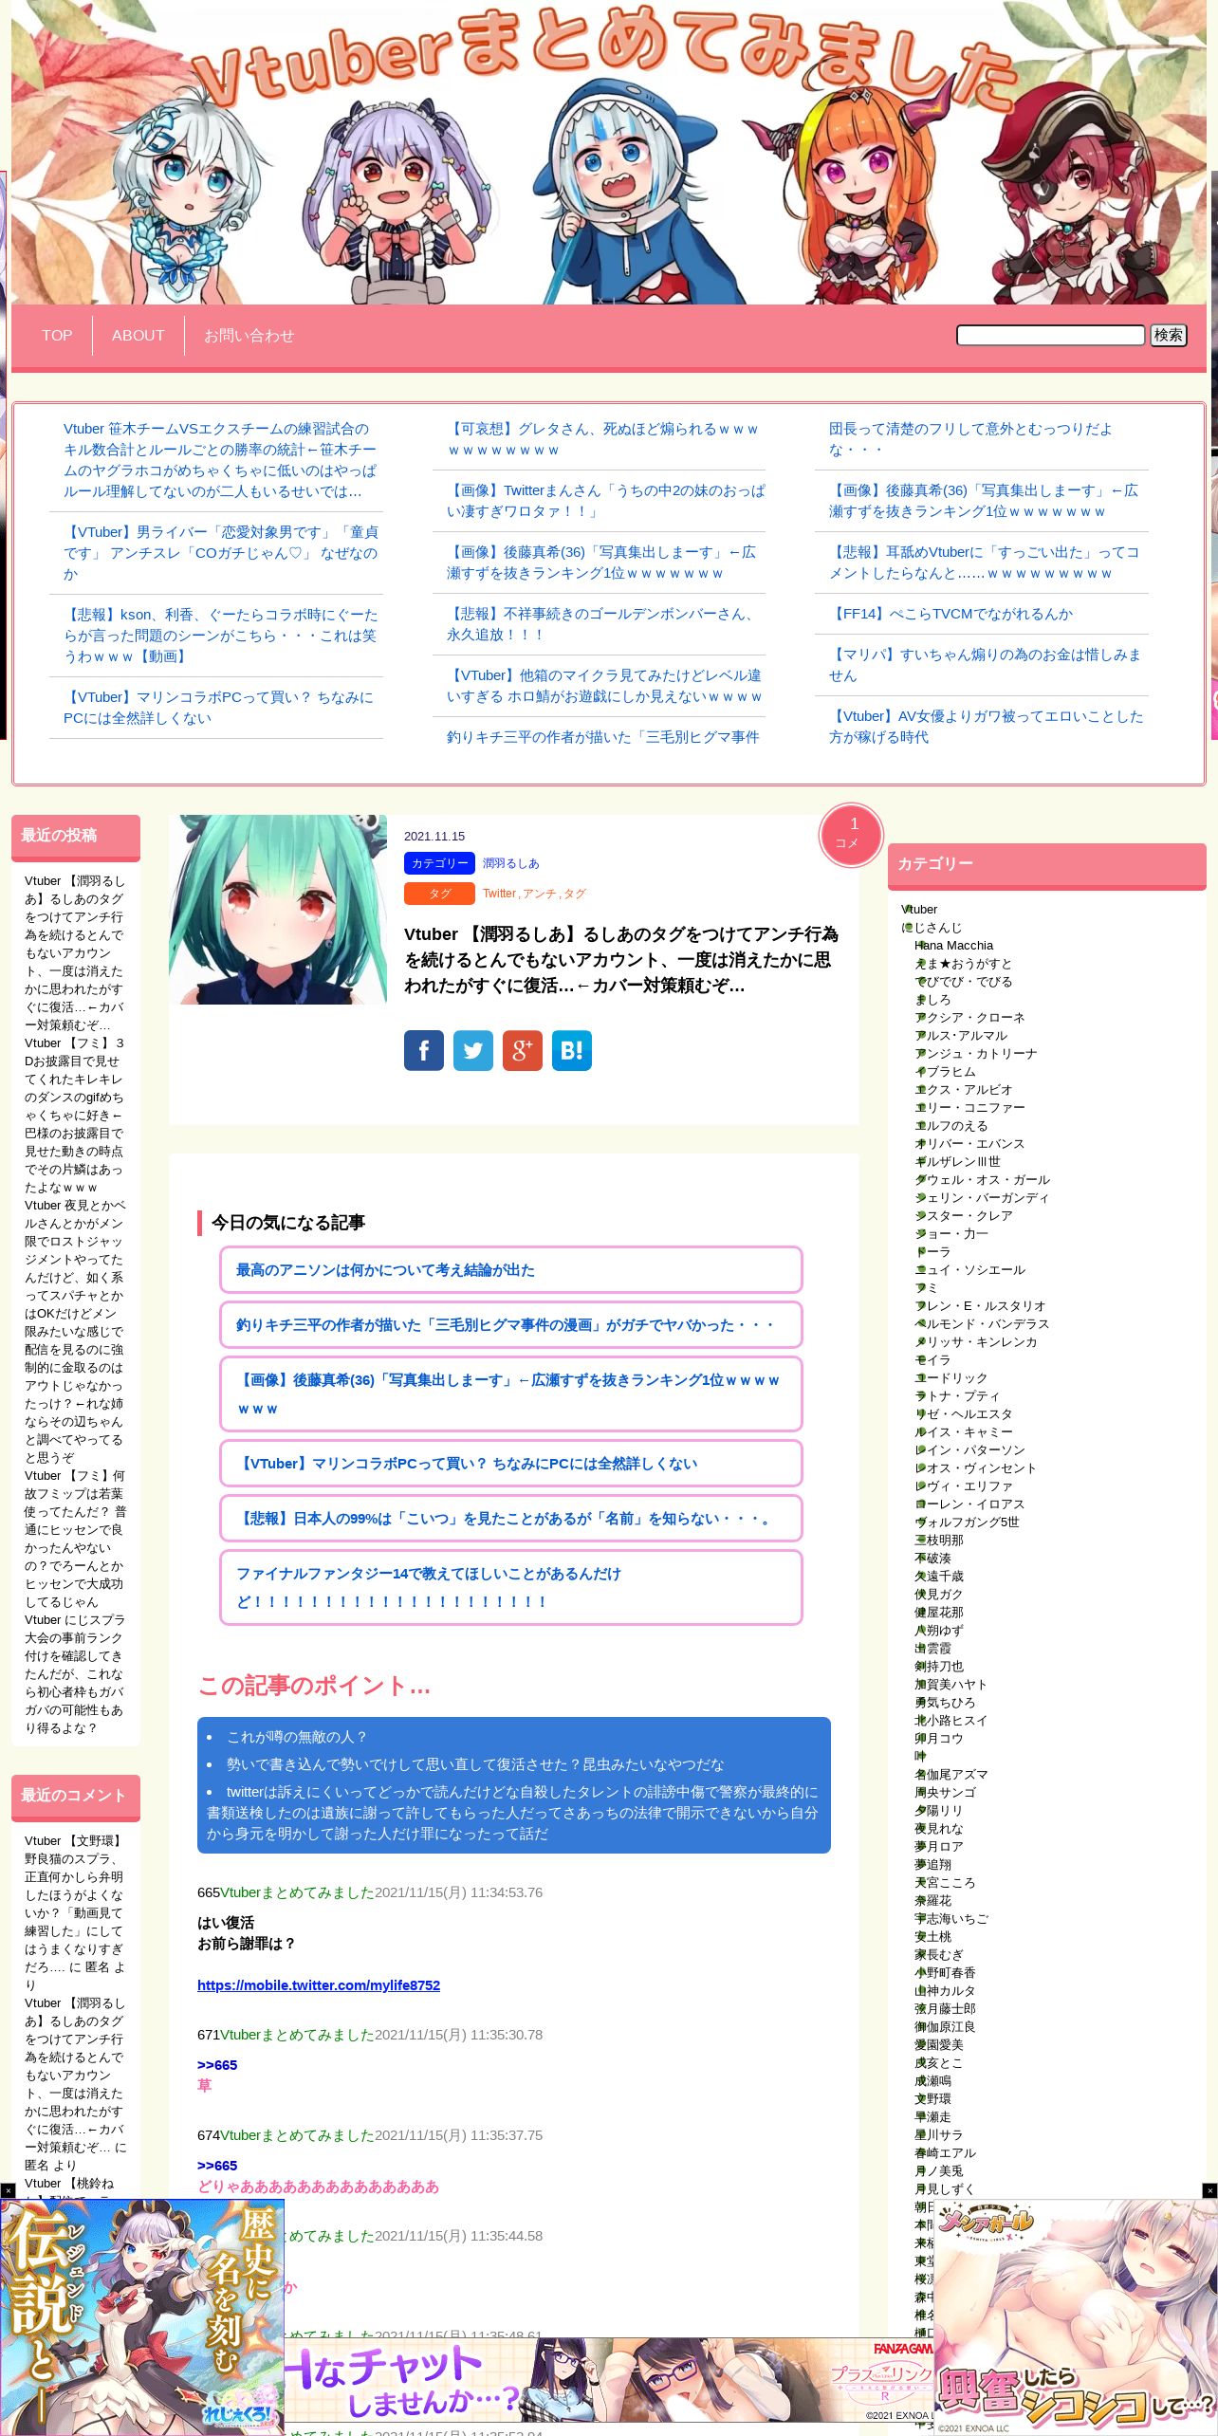Open recent post にじスプラ大会
Image resolution: width=1218 pixels, height=2436 pixels.
tap(75, 1673)
